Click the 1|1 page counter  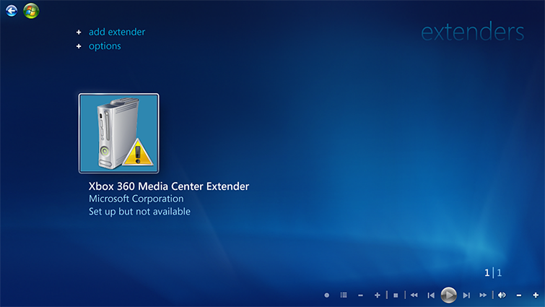tap(493, 272)
